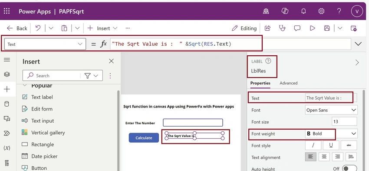Click the Calculate button on canvas

144,138
